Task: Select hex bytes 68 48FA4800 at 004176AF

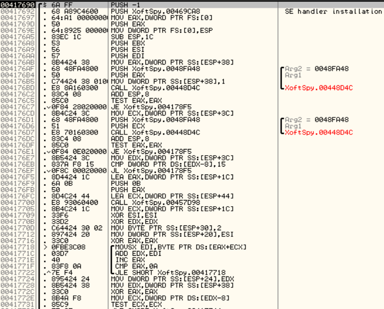Action: (75, 68)
